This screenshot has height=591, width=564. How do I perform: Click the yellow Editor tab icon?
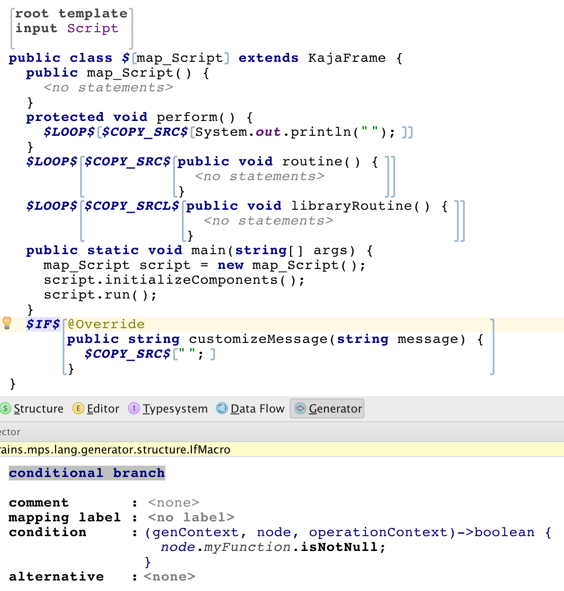pyautogui.click(x=78, y=408)
